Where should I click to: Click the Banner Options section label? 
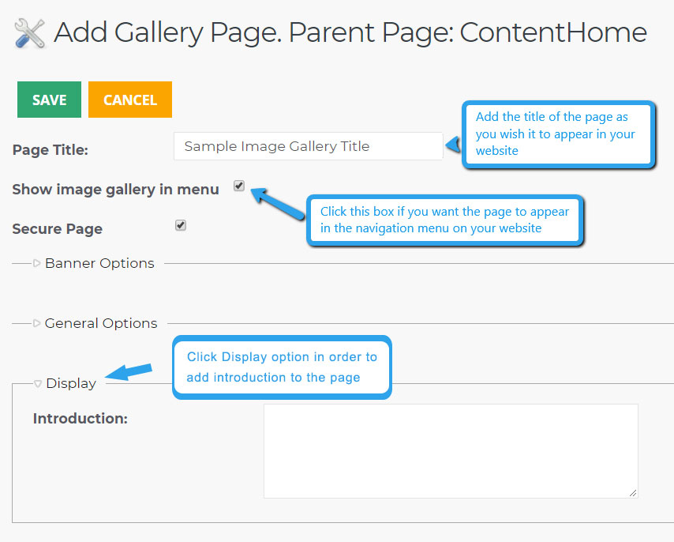99,263
